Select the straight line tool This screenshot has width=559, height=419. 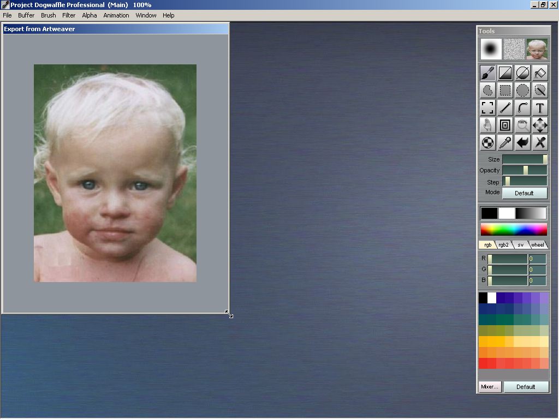505,107
